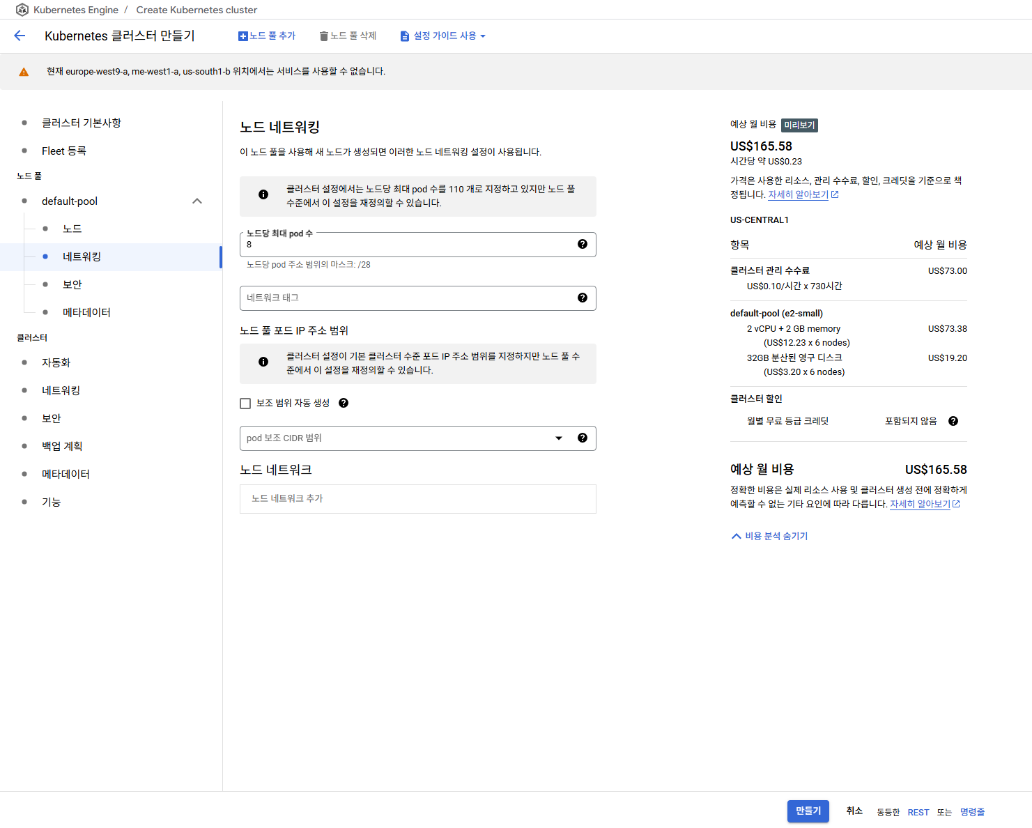The image size is (1032, 828).
Task: Click external link icon beside pricing 자세히 알아보기
Action: coord(835,194)
